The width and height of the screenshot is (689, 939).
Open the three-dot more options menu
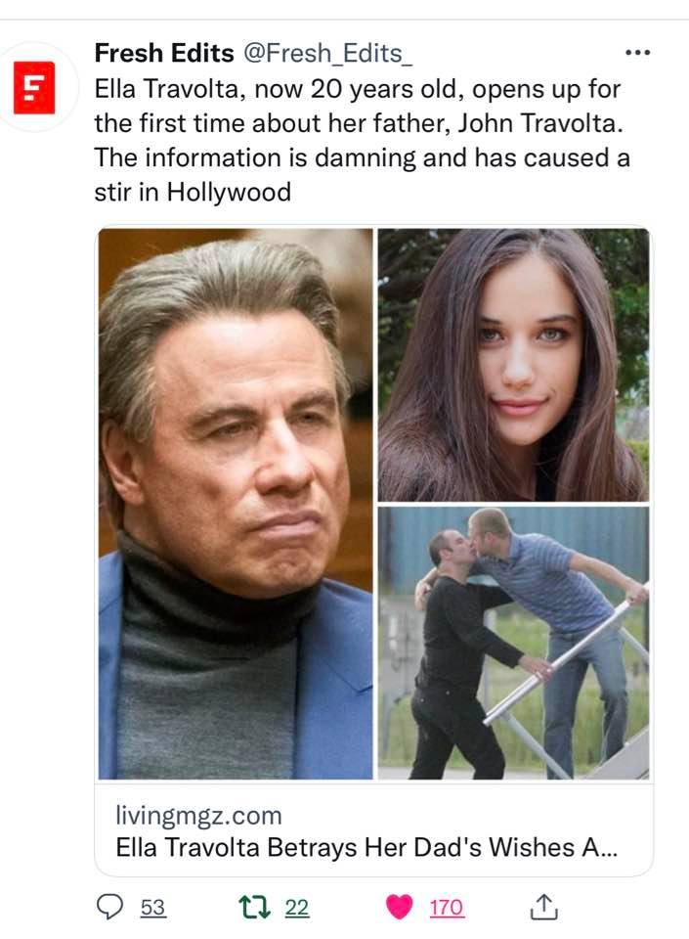pos(637,53)
